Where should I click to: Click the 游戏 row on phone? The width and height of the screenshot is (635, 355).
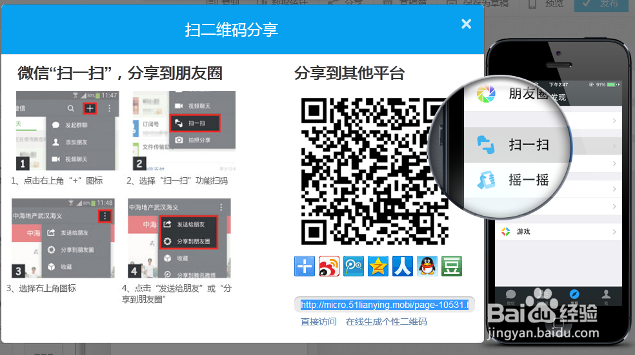(x=558, y=232)
